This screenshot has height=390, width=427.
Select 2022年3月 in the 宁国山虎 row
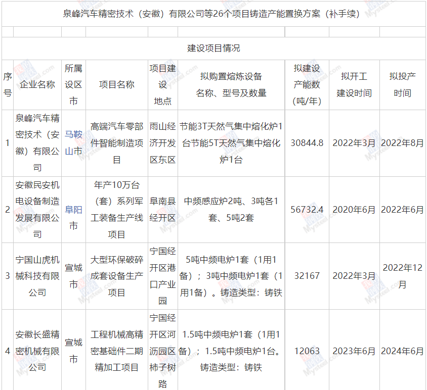[354, 276]
